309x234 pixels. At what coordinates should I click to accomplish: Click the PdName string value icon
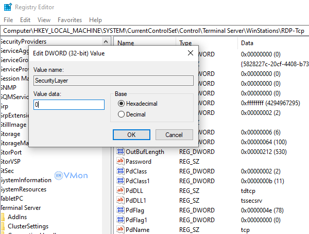tap(121, 229)
